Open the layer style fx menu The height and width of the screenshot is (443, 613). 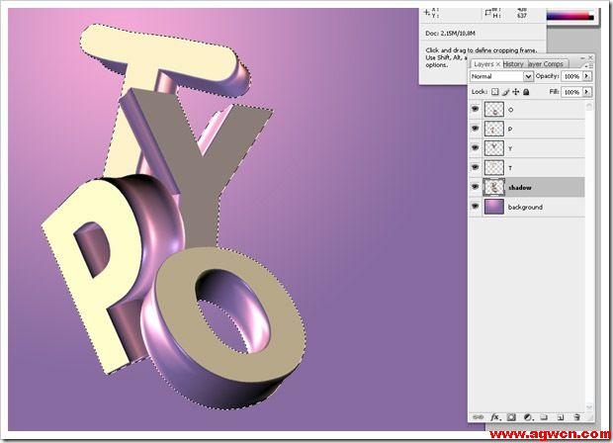(x=494, y=418)
